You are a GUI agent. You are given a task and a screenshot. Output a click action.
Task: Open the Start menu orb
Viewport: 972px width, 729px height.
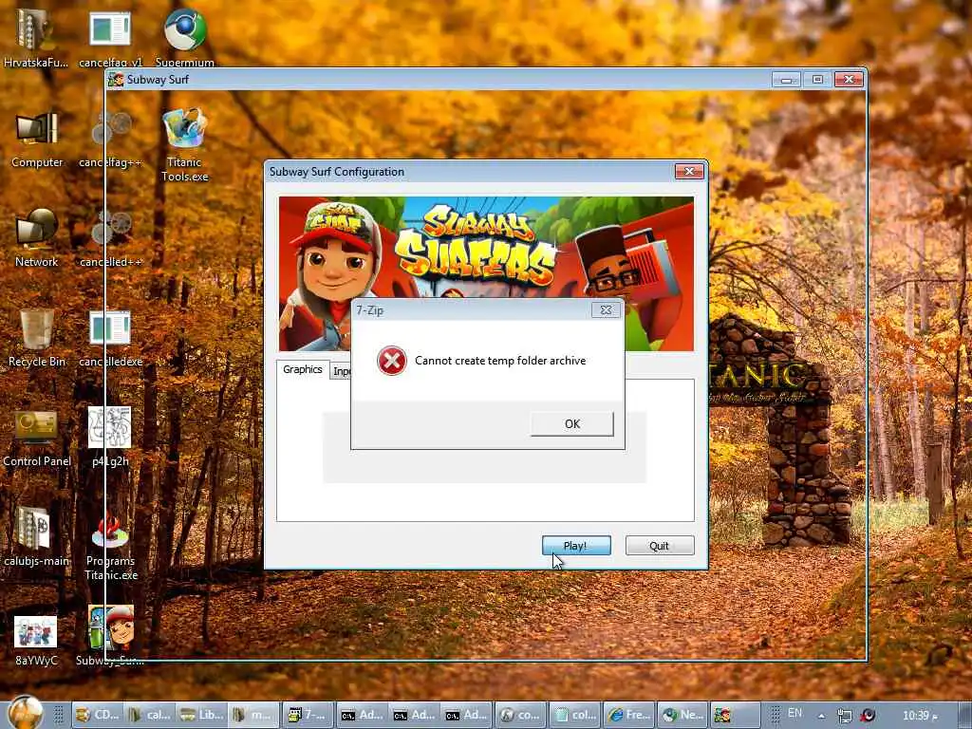[x=26, y=713]
